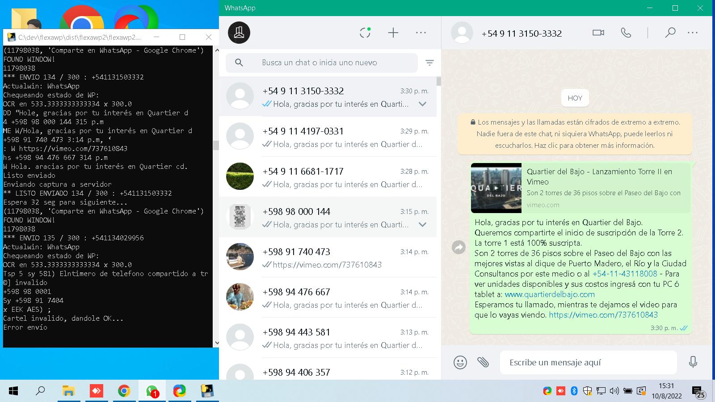Click the encryption info notice
Image resolution: width=715 pixels, height=402 pixels.
pos(575,134)
